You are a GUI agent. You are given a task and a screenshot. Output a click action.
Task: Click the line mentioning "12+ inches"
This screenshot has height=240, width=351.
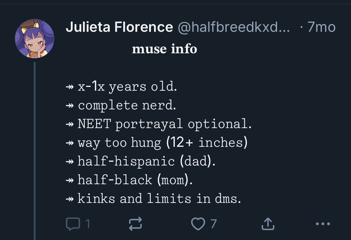point(162,143)
